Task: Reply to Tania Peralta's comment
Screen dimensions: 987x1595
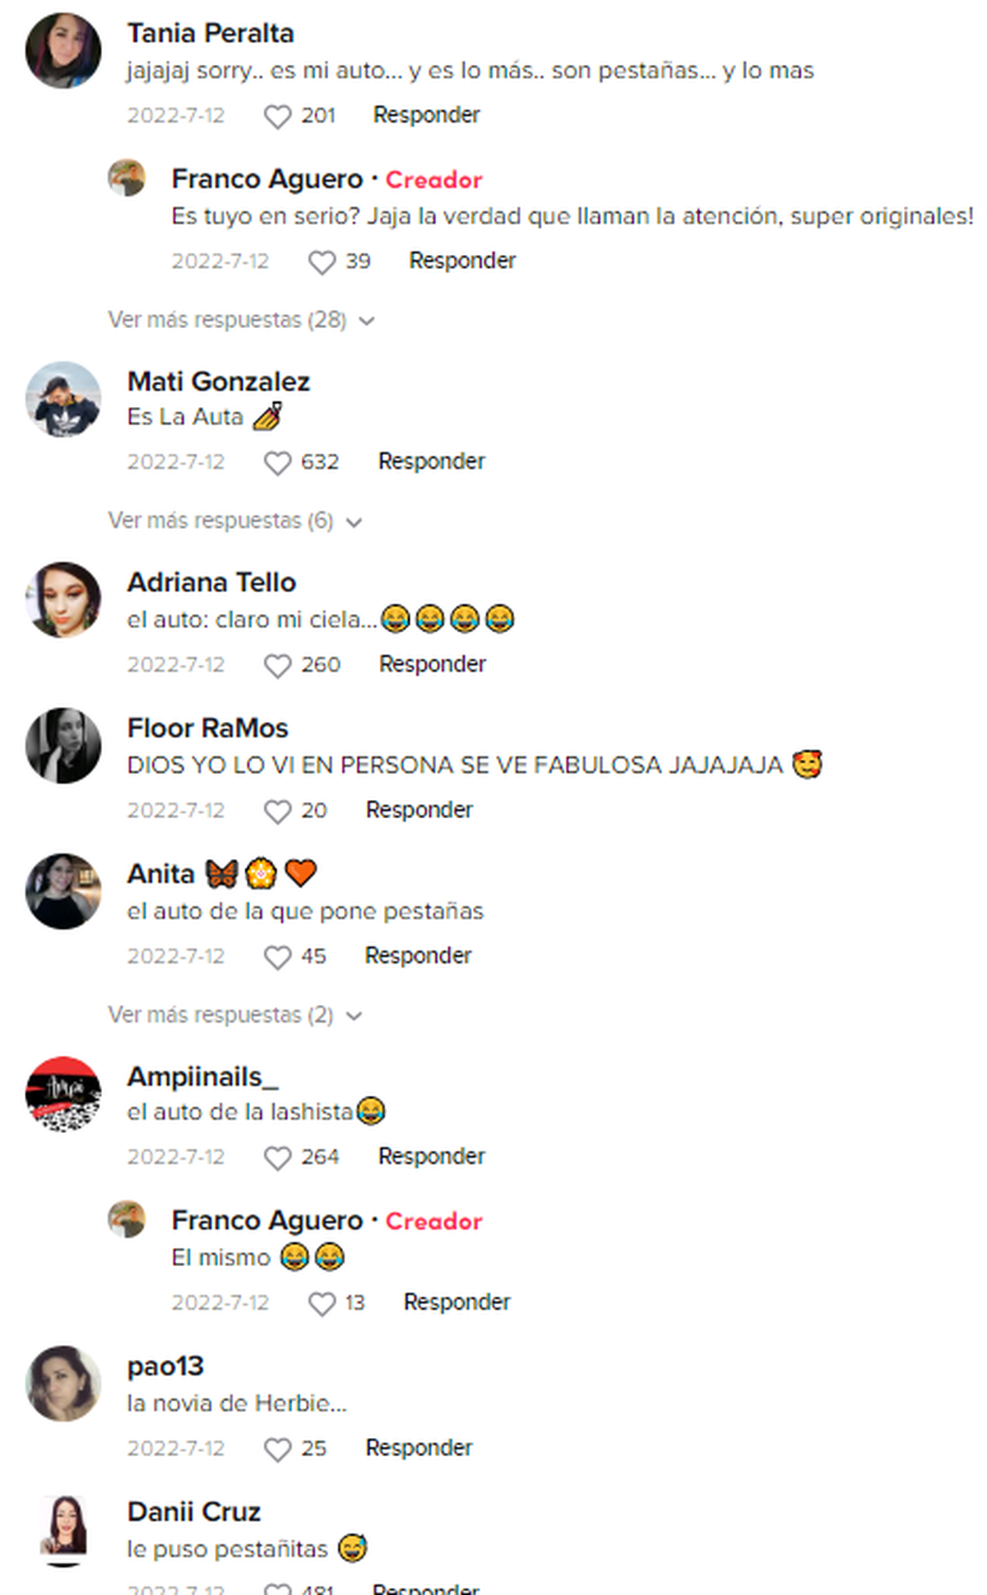Action: click(x=426, y=115)
